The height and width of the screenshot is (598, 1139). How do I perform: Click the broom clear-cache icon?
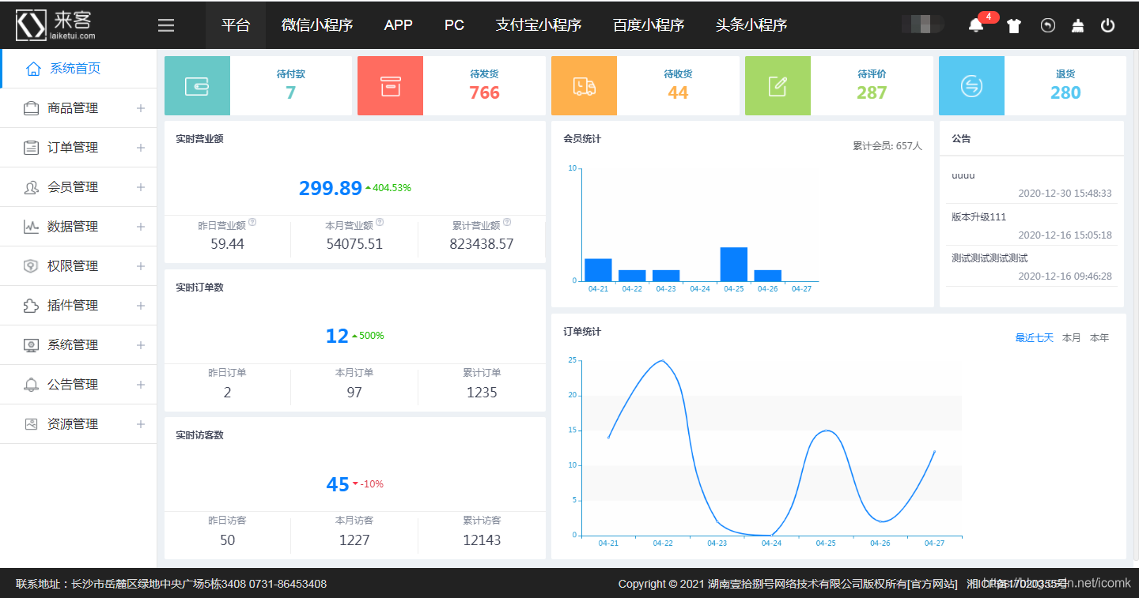pyautogui.click(x=1077, y=25)
